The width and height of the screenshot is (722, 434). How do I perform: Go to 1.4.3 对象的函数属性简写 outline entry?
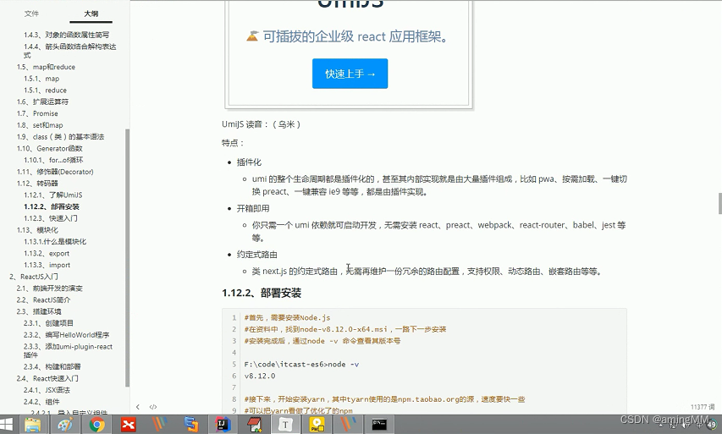click(66, 35)
